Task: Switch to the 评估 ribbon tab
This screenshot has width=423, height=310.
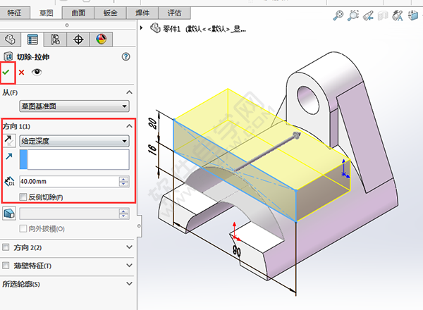Action: click(174, 13)
